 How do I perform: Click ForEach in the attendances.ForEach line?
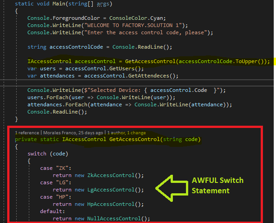76,105
